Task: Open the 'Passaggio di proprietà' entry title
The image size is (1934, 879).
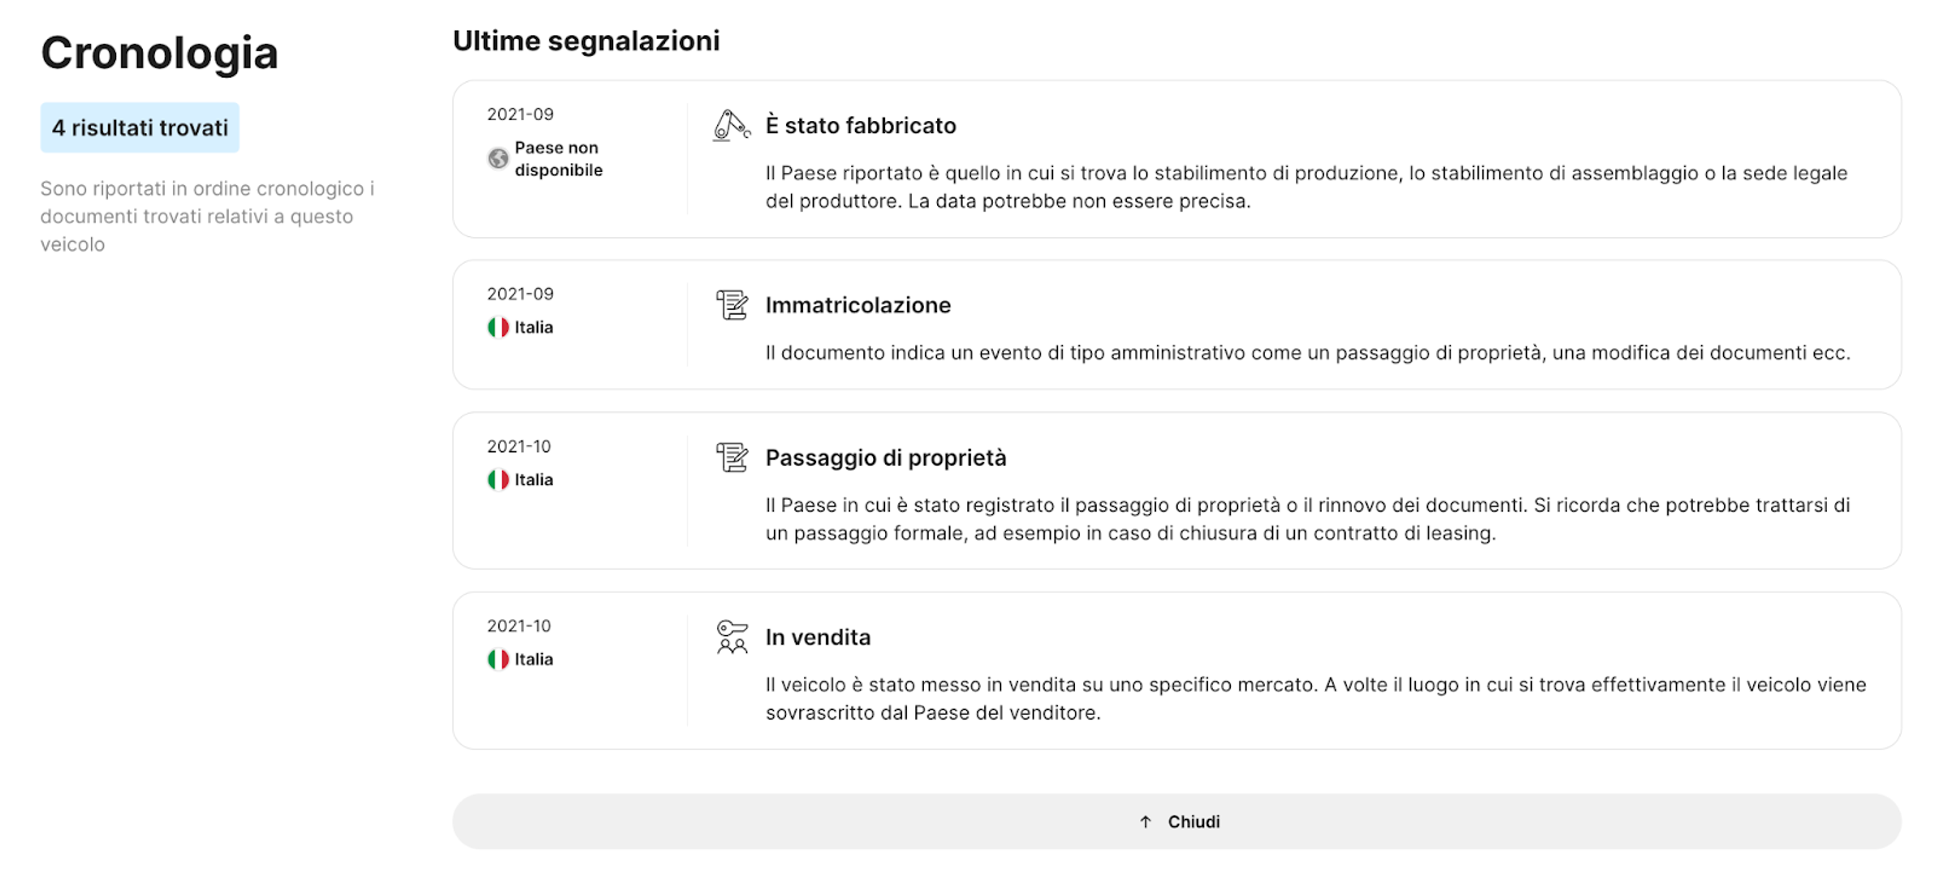Action: [x=885, y=457]
